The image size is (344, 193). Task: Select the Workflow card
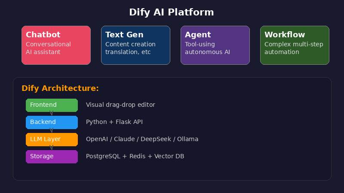pos(295,45)
